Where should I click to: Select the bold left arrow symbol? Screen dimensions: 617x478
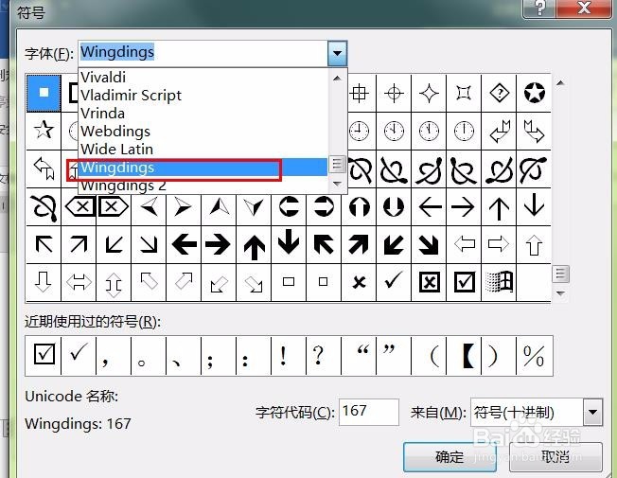[x=184, y=244]
